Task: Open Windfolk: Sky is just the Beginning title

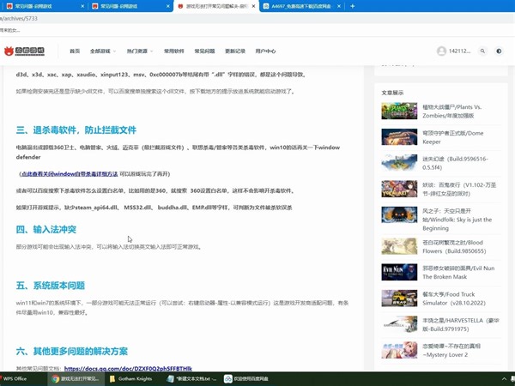Action: [x=457, y=220]
